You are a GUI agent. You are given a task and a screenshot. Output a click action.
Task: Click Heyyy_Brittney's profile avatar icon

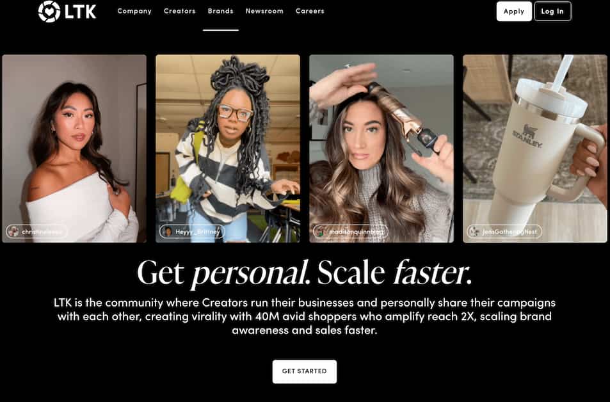[x=168, y=232]
